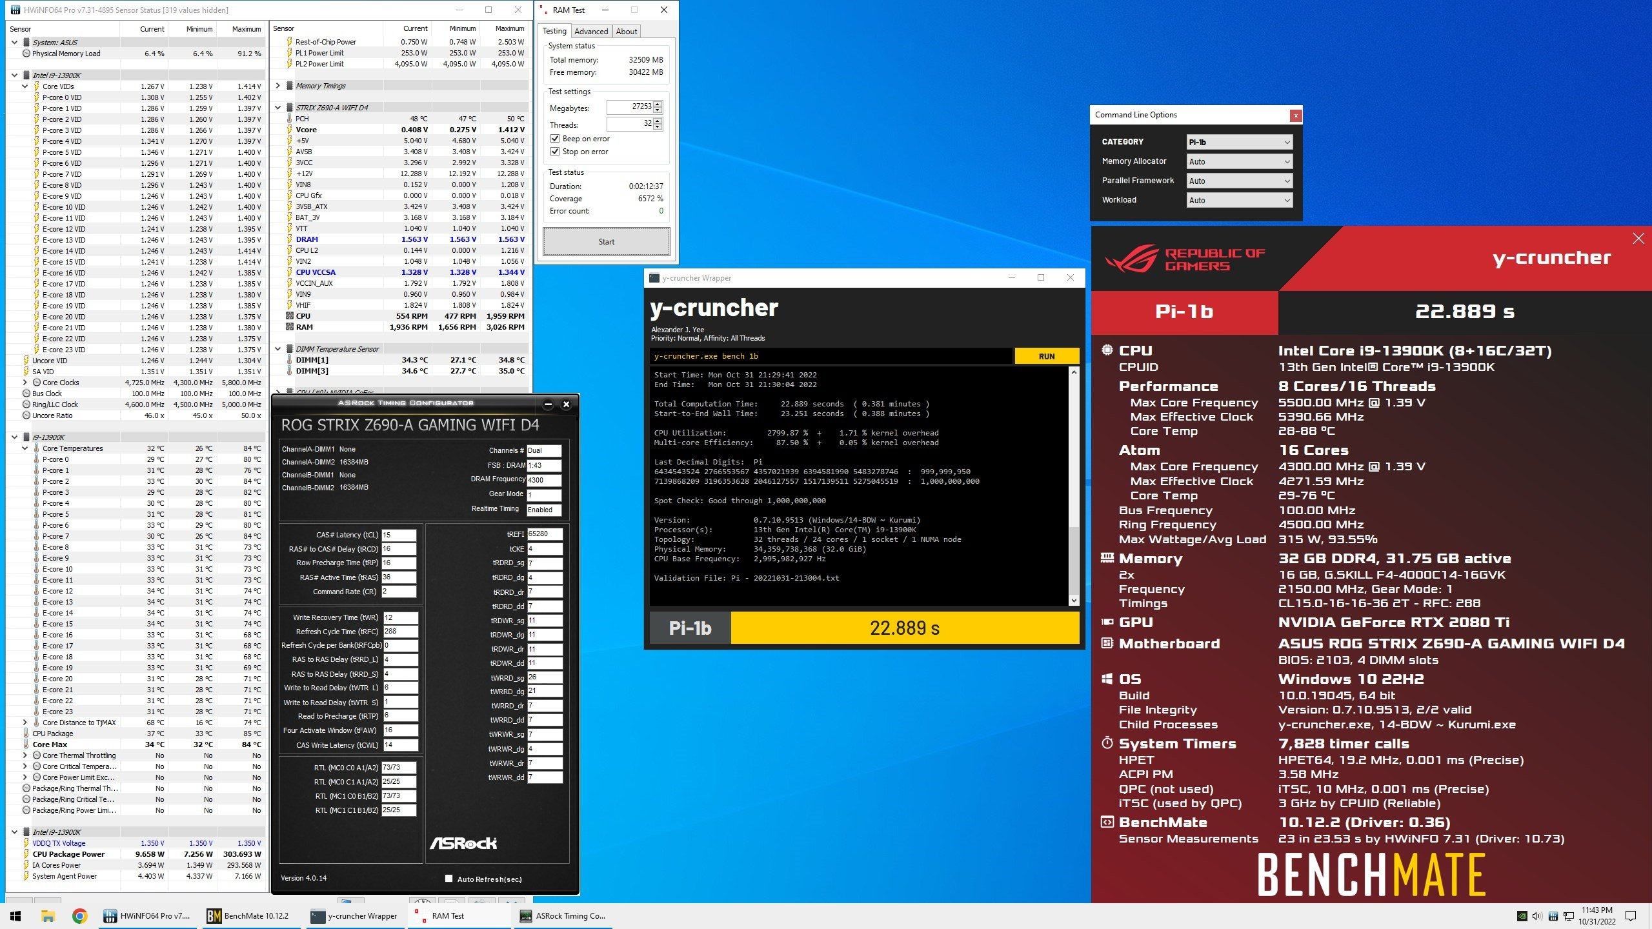Close the BenchMate result panel
The width and height of the screenshot is (1652, 929).
[x=1638, y=239]
